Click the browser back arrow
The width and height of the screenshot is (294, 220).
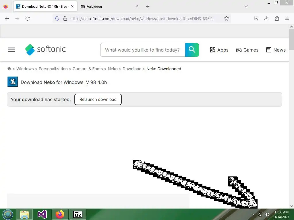(x=7, y=19)
